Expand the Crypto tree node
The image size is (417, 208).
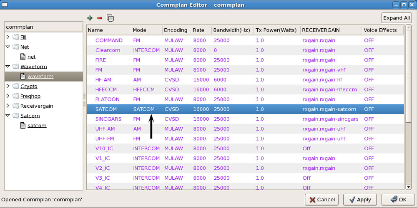[x=8, y=86]
